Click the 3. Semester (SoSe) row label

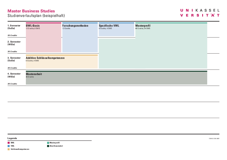click(14, 59)
